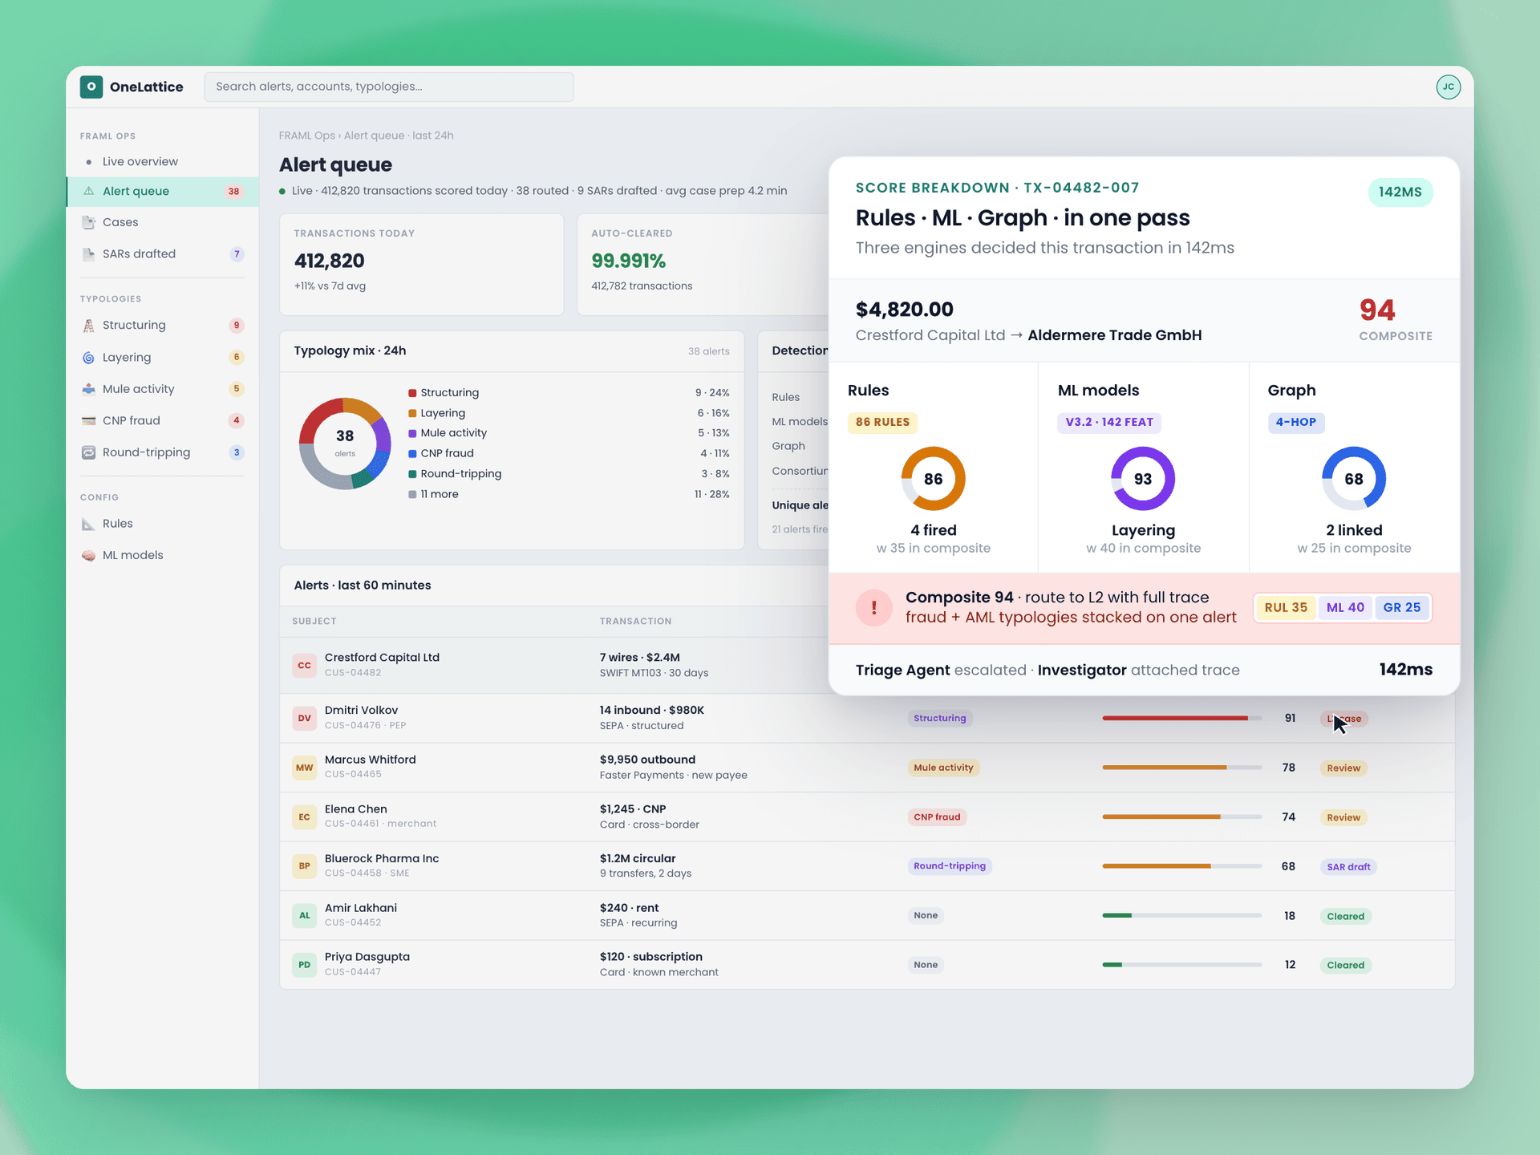Image resolution: width=1540 pixels, height=1155 pixels.
Task: Select Alert queue navigation item
Action: 162,191
